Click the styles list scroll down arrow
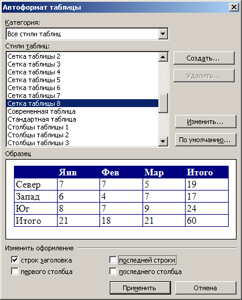The image size is (242, 300). [x=163, y=142]
